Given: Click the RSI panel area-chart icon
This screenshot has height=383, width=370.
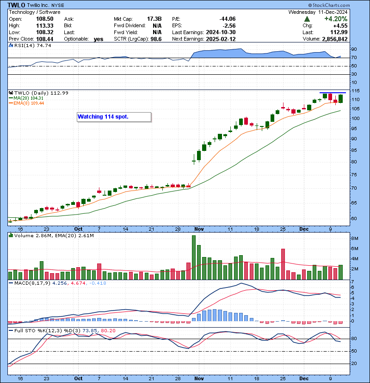Looking at the screenshot, I should click(x=11, y=45).
